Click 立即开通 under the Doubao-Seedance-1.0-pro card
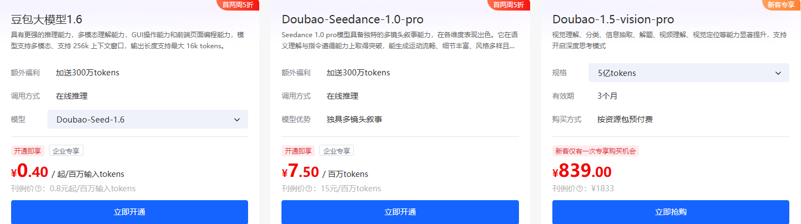 400,212
